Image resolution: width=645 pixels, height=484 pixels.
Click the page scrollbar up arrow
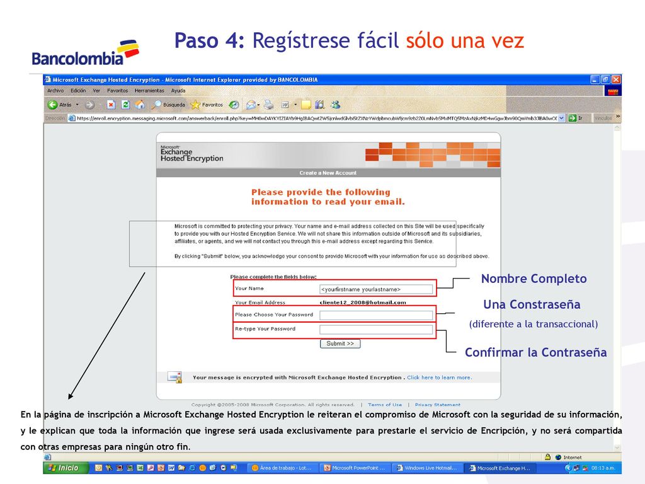click(617, 128)
